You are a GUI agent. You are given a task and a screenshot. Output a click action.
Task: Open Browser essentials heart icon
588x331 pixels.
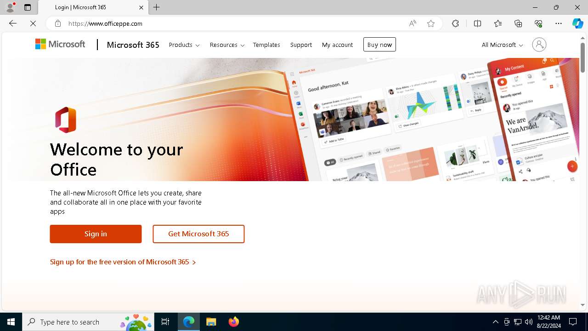click(538, 23)
